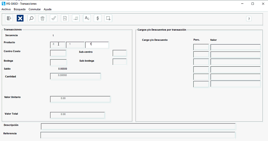Image resolution: width=268 pixels, height=141 pixels.
Task: Click the third Producto field with cursor
Action: point(97,45)
